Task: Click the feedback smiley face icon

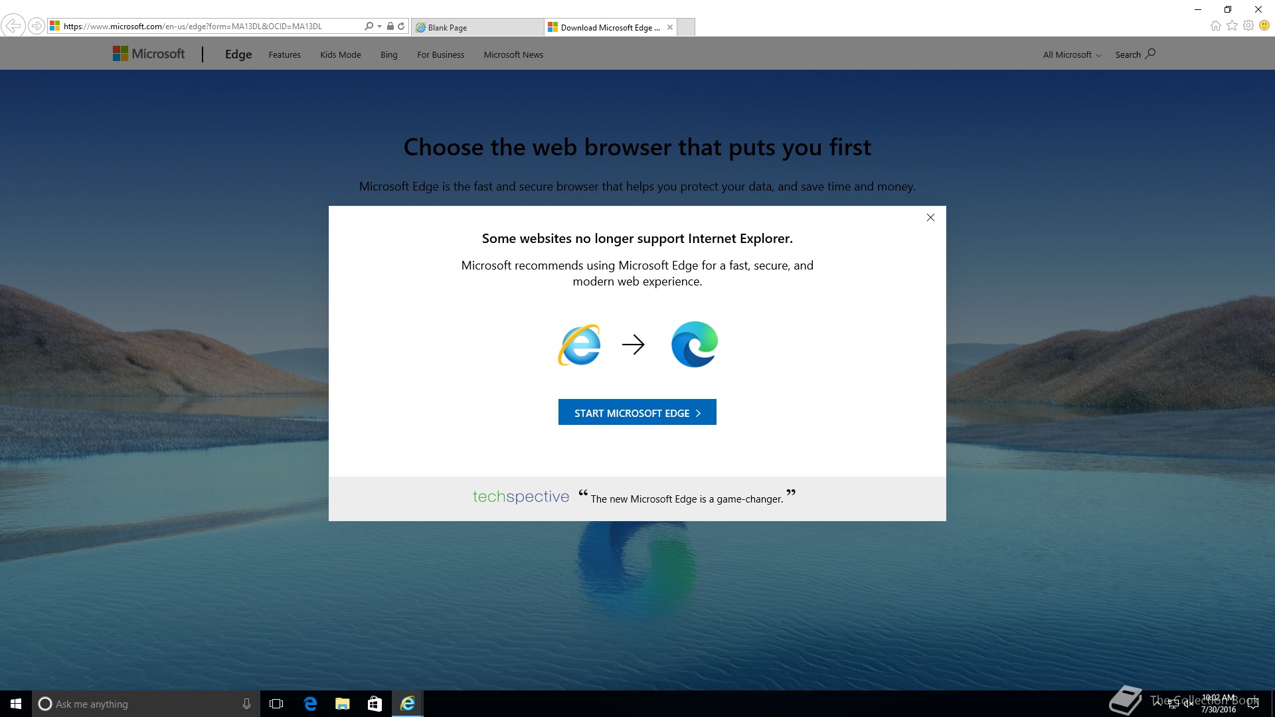Action: (1264, 25)
